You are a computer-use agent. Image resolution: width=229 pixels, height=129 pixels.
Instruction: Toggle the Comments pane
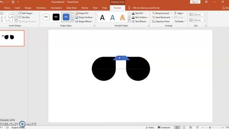(164, 128)
